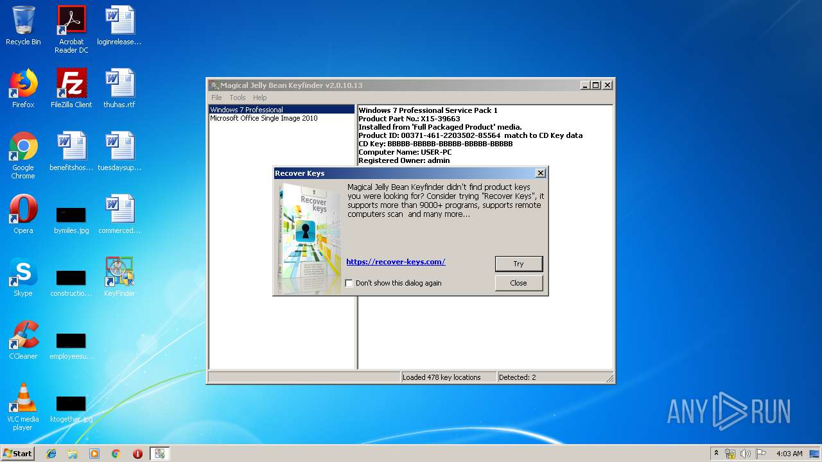Switch to the Keyfinder taskbar button
Screen dimensions: 822x462
click(159, 454)
